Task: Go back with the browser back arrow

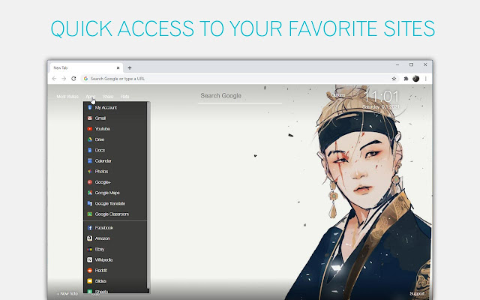Action: [54, 79]
